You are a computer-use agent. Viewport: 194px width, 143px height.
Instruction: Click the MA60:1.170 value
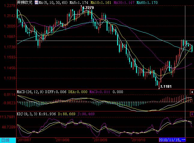pos(147,2)
